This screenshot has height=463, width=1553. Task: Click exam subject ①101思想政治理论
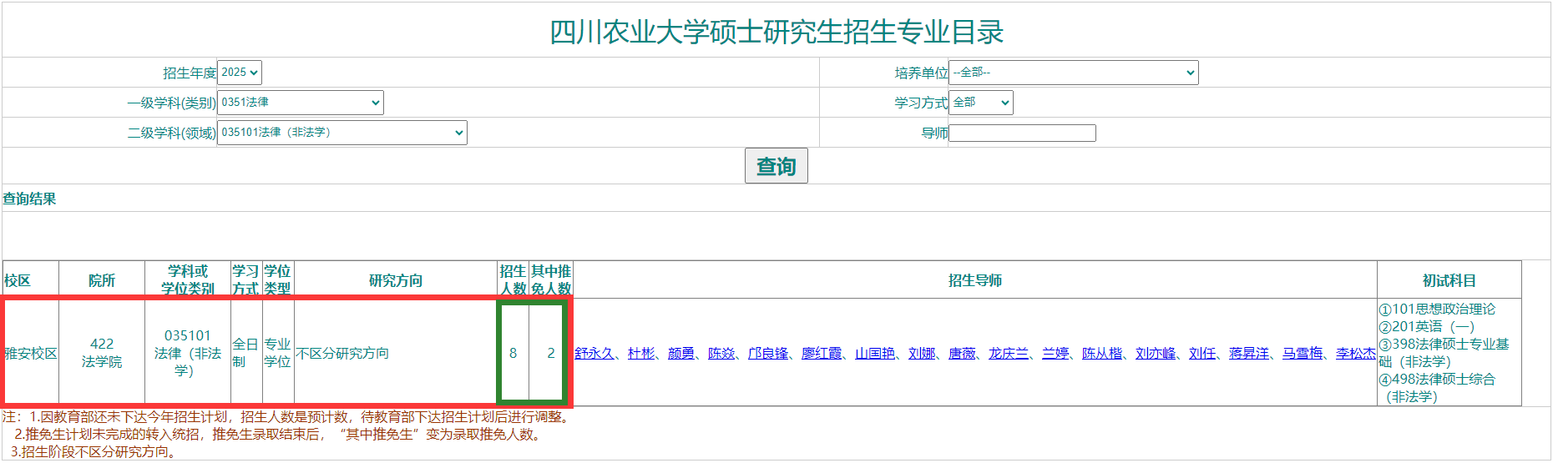coord(1437,309)
